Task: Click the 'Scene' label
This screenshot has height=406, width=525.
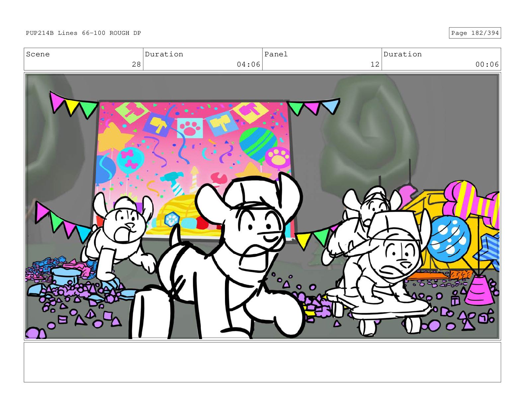Action: click(38, 54)
